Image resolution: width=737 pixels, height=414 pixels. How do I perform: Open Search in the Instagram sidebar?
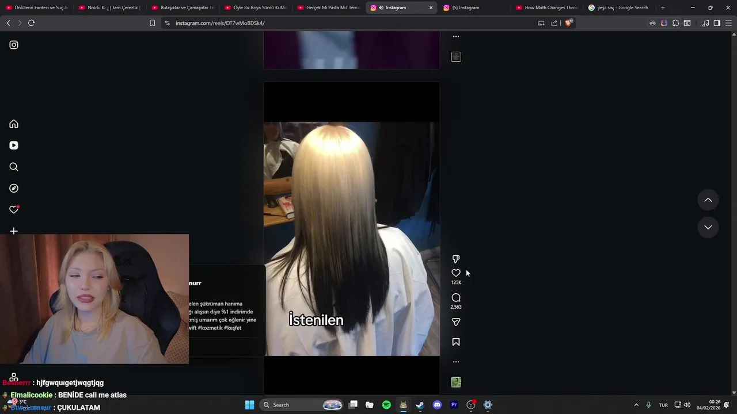[14, 167]
